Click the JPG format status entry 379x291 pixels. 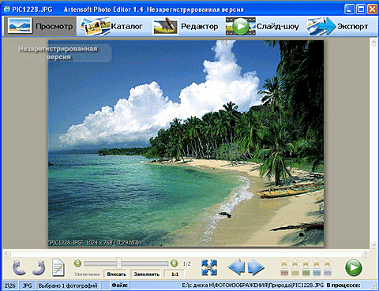pyautogui.click(x=27, y=285)
